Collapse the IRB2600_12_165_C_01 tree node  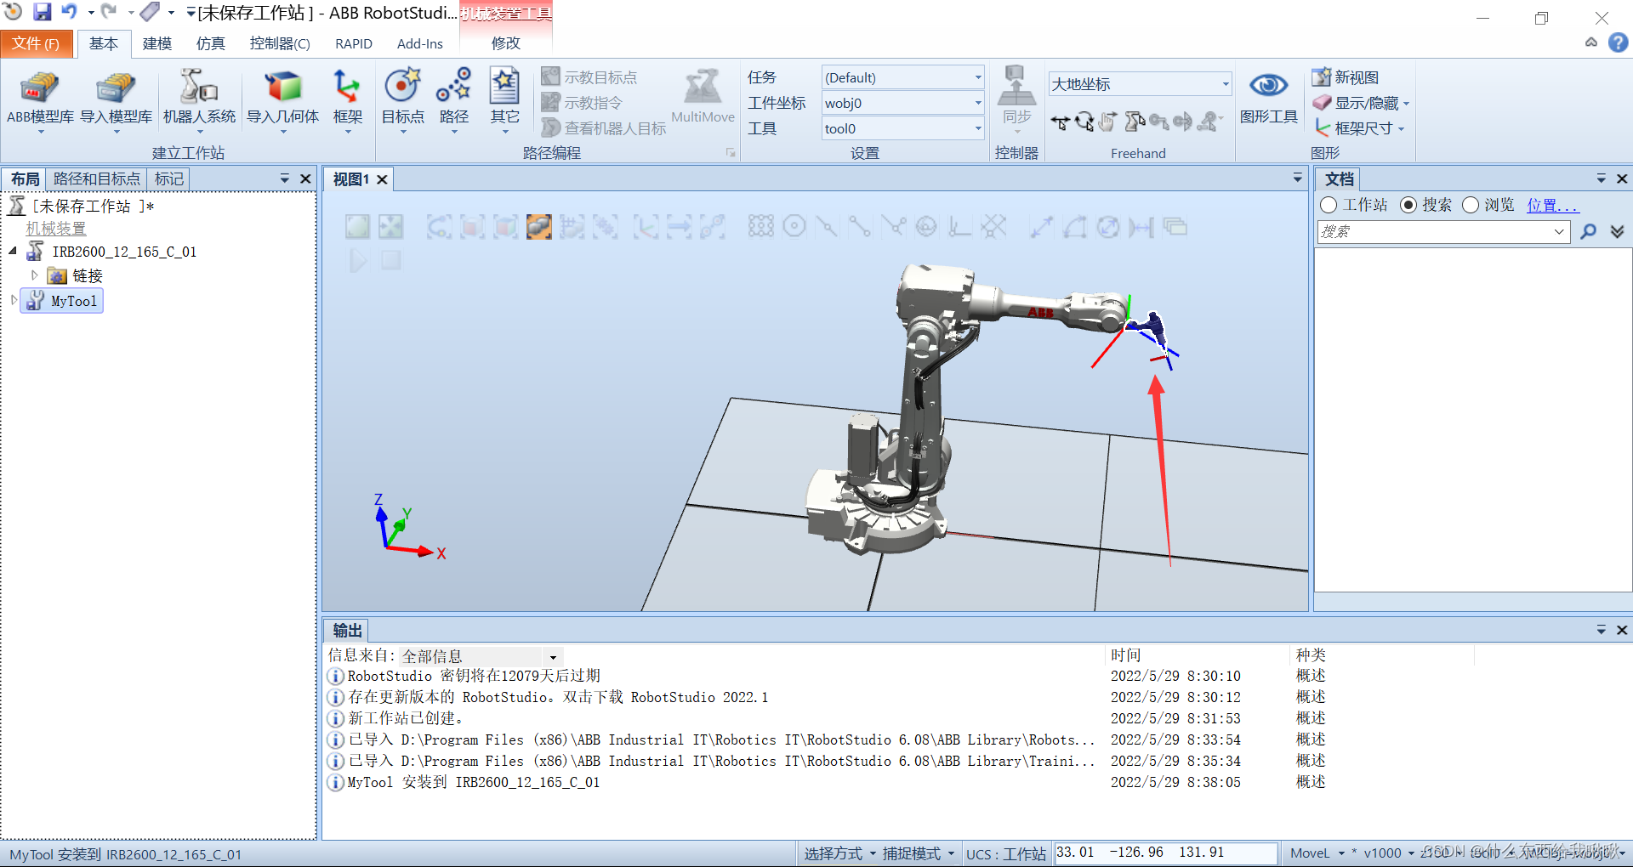coord(13,251)
